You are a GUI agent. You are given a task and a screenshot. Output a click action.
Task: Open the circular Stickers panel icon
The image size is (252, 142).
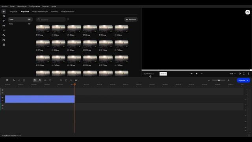click(4, 35)
